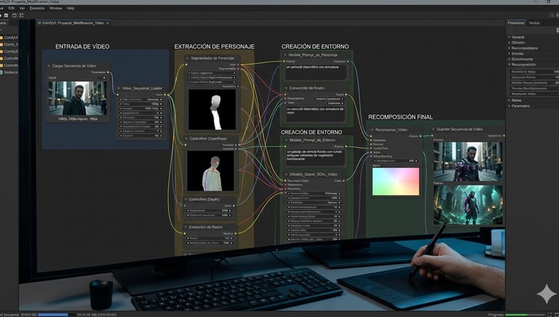Click 'EXTRACCIÓN DE PERSONAJE' group title
This screenshot has width=559, height=317.
coord(214,47)
